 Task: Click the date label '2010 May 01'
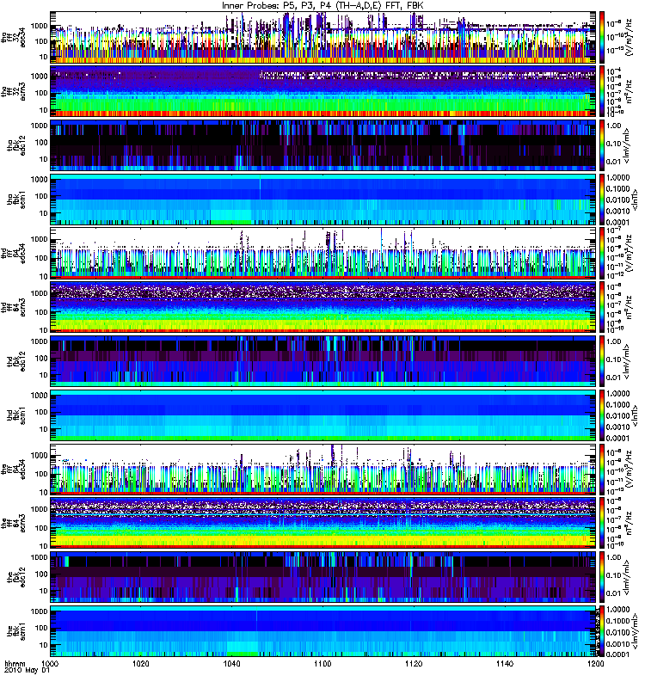coord(28,671)
